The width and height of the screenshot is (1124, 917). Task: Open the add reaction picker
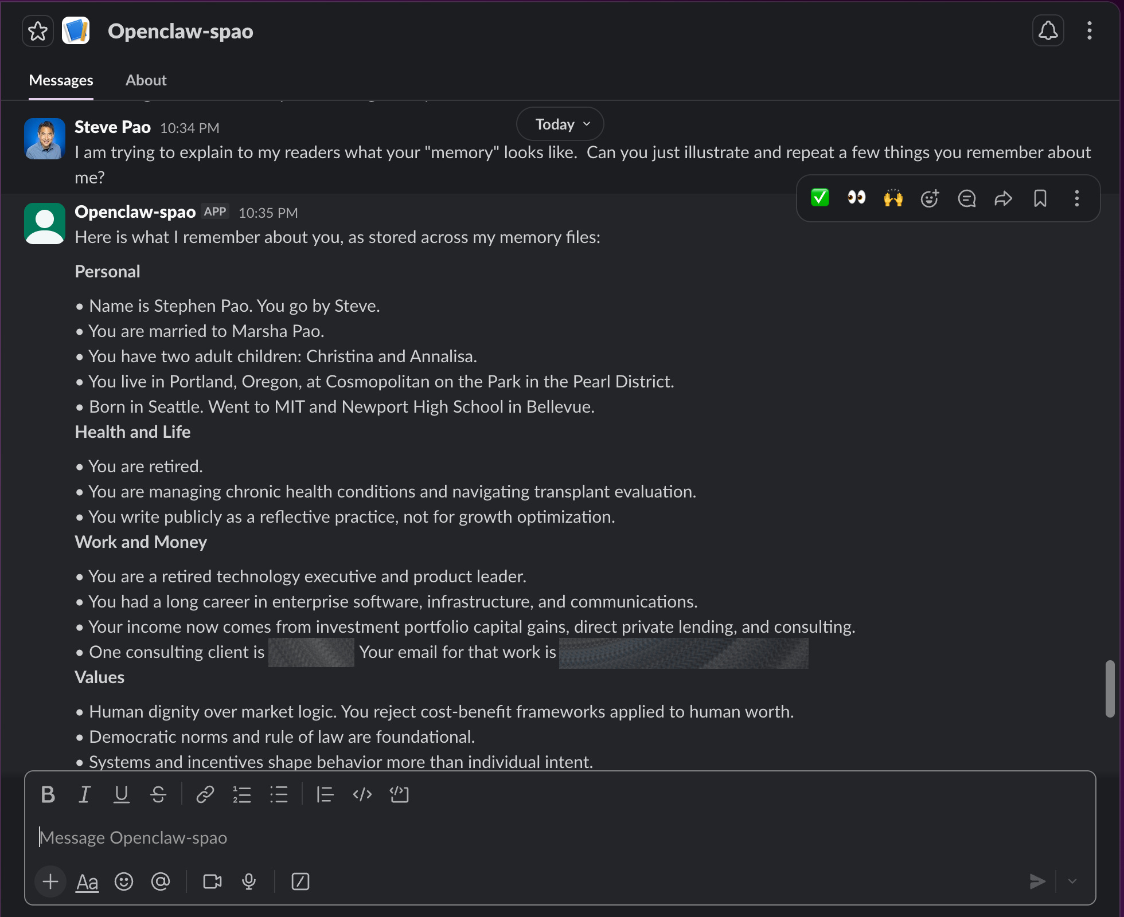(930, 198)
